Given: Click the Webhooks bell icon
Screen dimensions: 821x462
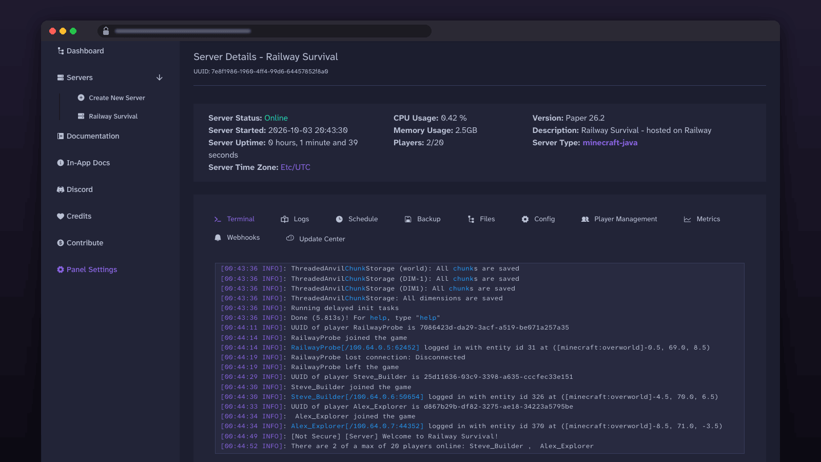Looking at the screenshot, I should pos(218,238).
